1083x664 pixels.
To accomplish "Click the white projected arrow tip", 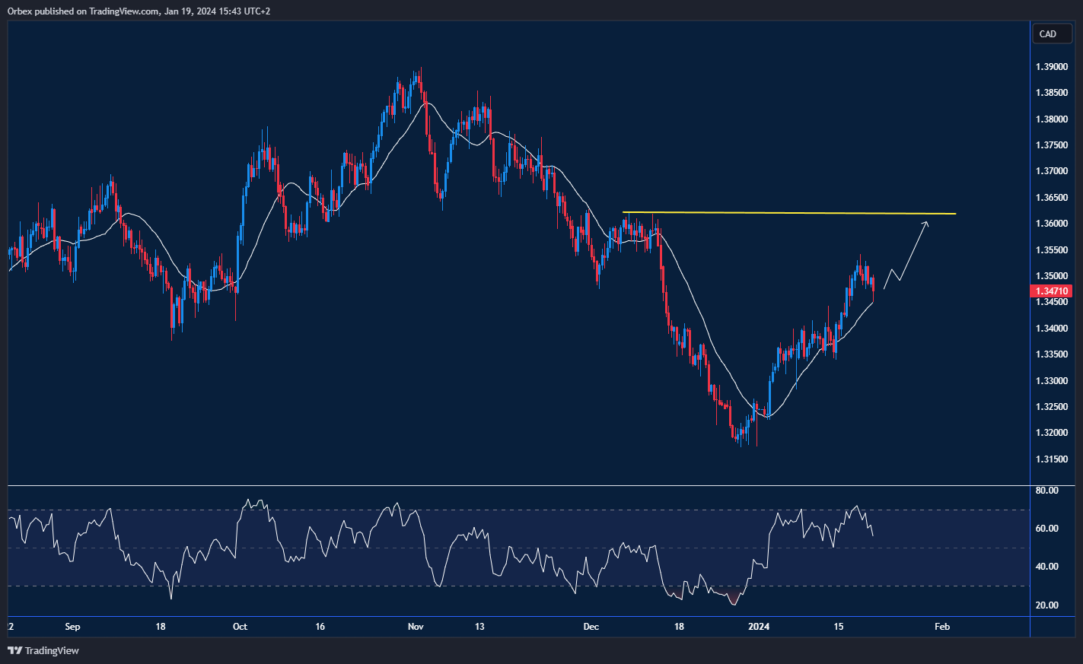I will coord(926,222).
